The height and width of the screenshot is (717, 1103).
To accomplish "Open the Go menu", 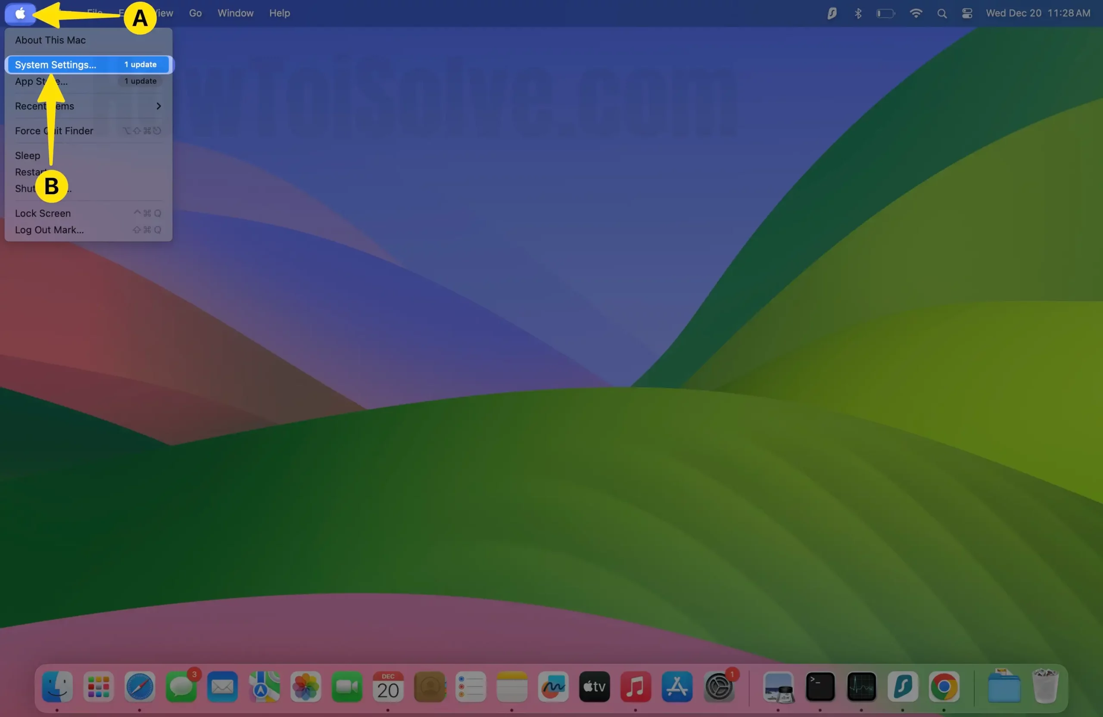I will click(x=195, y=13).
